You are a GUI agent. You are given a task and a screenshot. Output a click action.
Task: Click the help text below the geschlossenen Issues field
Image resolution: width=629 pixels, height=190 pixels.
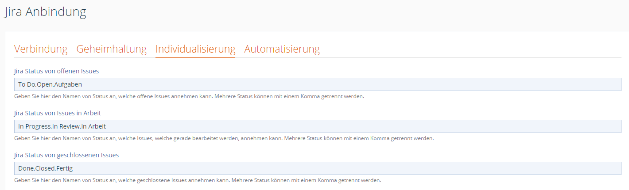[x=198, y=180]
